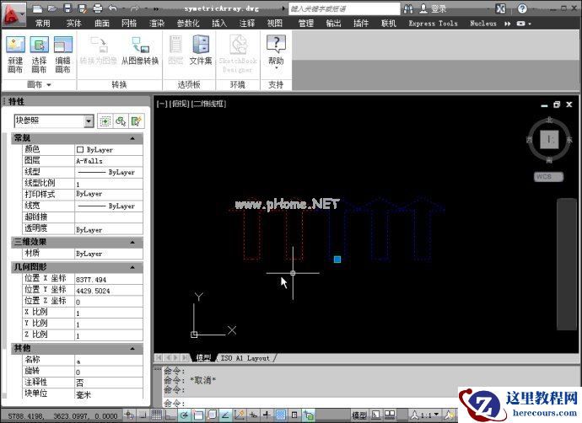The height and width of the screenshot is (423, 582).
Task: Click 文件集 file set cabinet icon
Action: [201, 50]
